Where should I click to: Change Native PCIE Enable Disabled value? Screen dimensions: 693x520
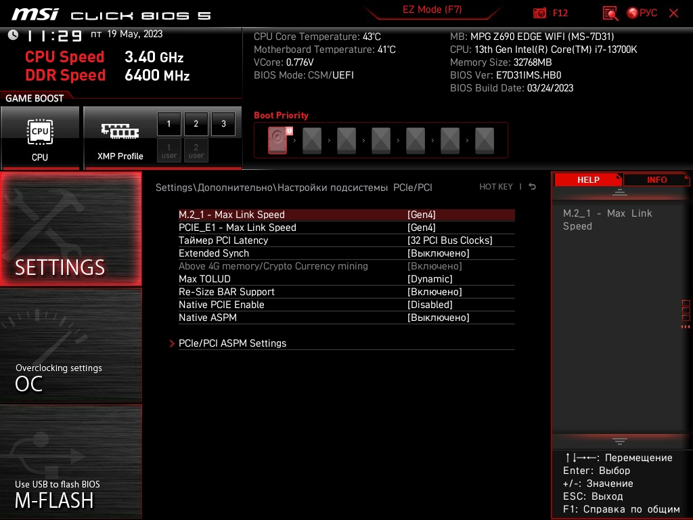click(x=430, y=305)
